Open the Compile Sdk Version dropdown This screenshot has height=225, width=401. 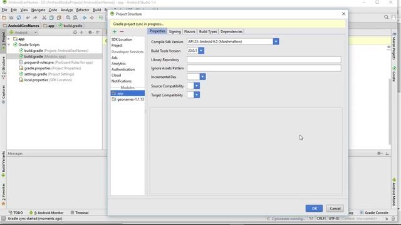pos(276,41)
